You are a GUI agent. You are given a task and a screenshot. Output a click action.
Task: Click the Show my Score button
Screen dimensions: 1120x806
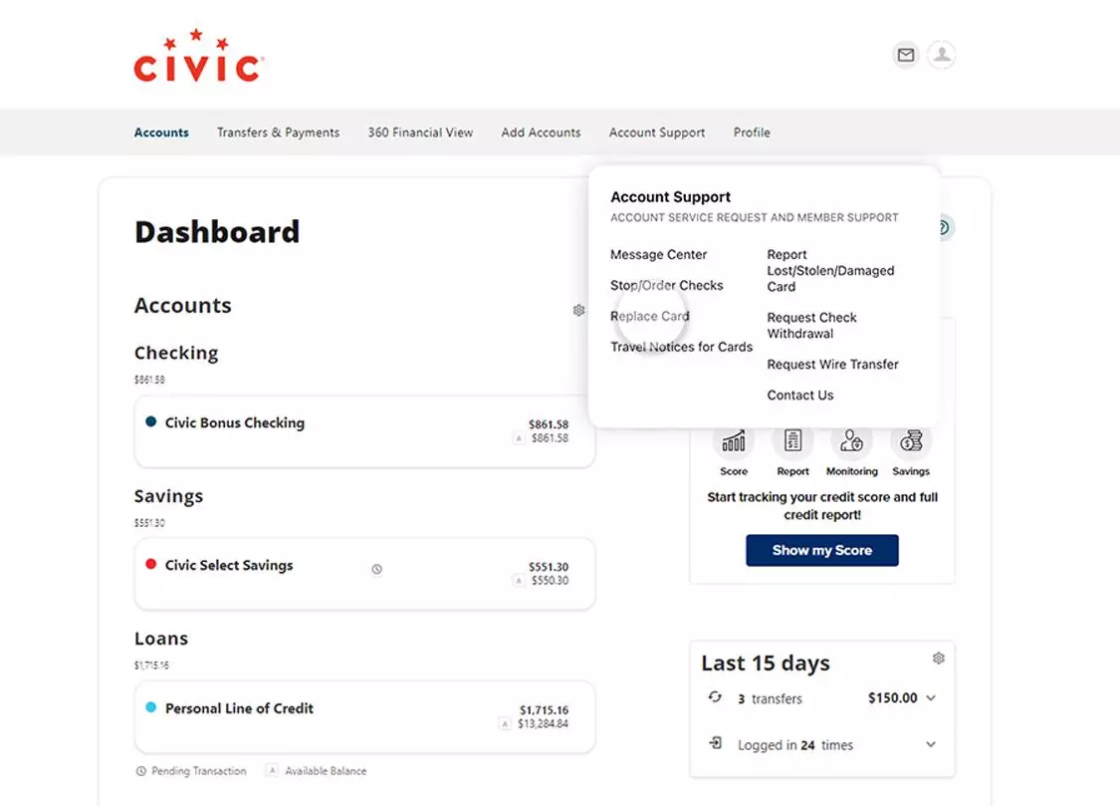[x=821, y=550]
